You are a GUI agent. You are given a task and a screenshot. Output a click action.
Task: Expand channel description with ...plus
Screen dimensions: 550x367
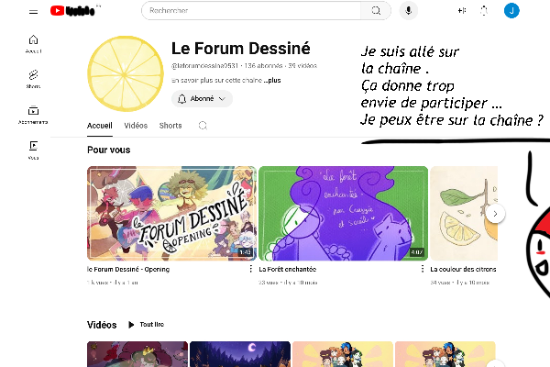[272, 80]
